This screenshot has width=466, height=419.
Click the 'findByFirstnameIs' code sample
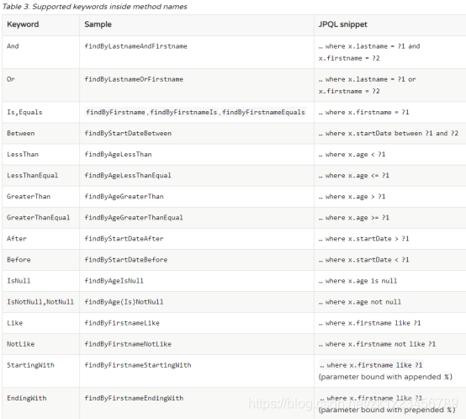click(x=183, y=112)
